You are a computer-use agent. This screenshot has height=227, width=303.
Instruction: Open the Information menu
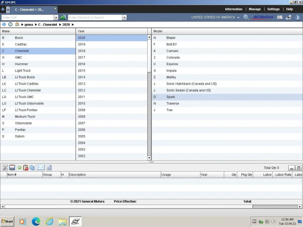pyautogui.click(x=233, y=9)
